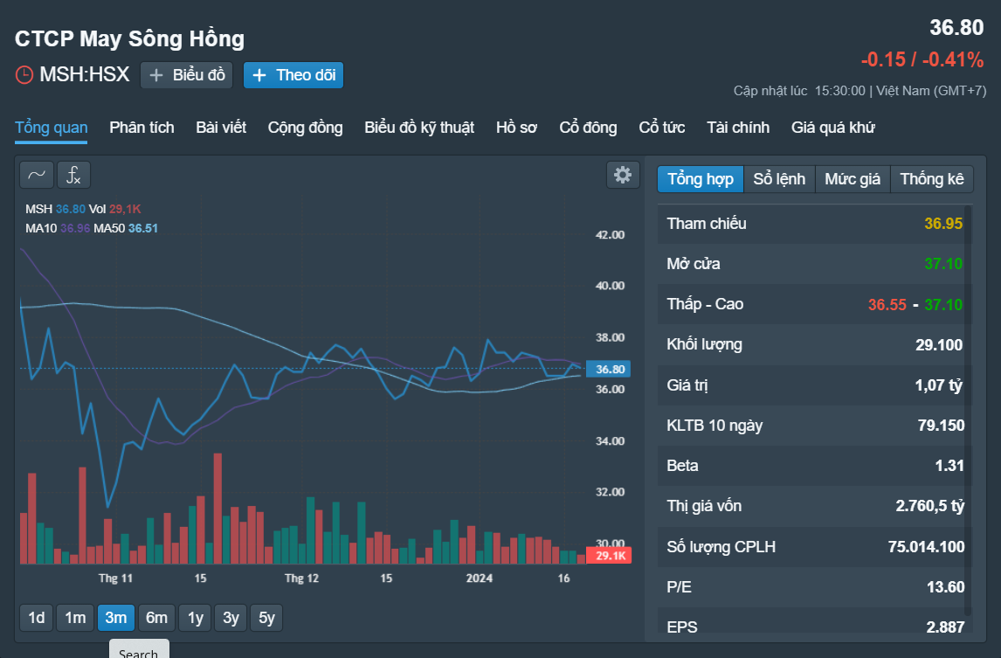This screenshot has height=658, width=1001.
Task: Open Giá quá khứ tab
Action: (833, 127)
